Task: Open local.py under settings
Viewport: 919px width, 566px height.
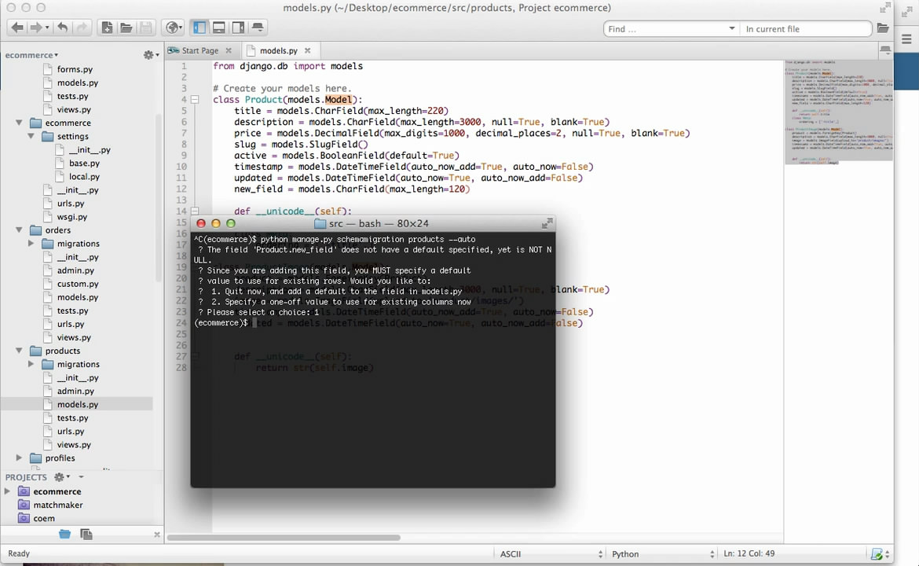Action: [84, 177]
